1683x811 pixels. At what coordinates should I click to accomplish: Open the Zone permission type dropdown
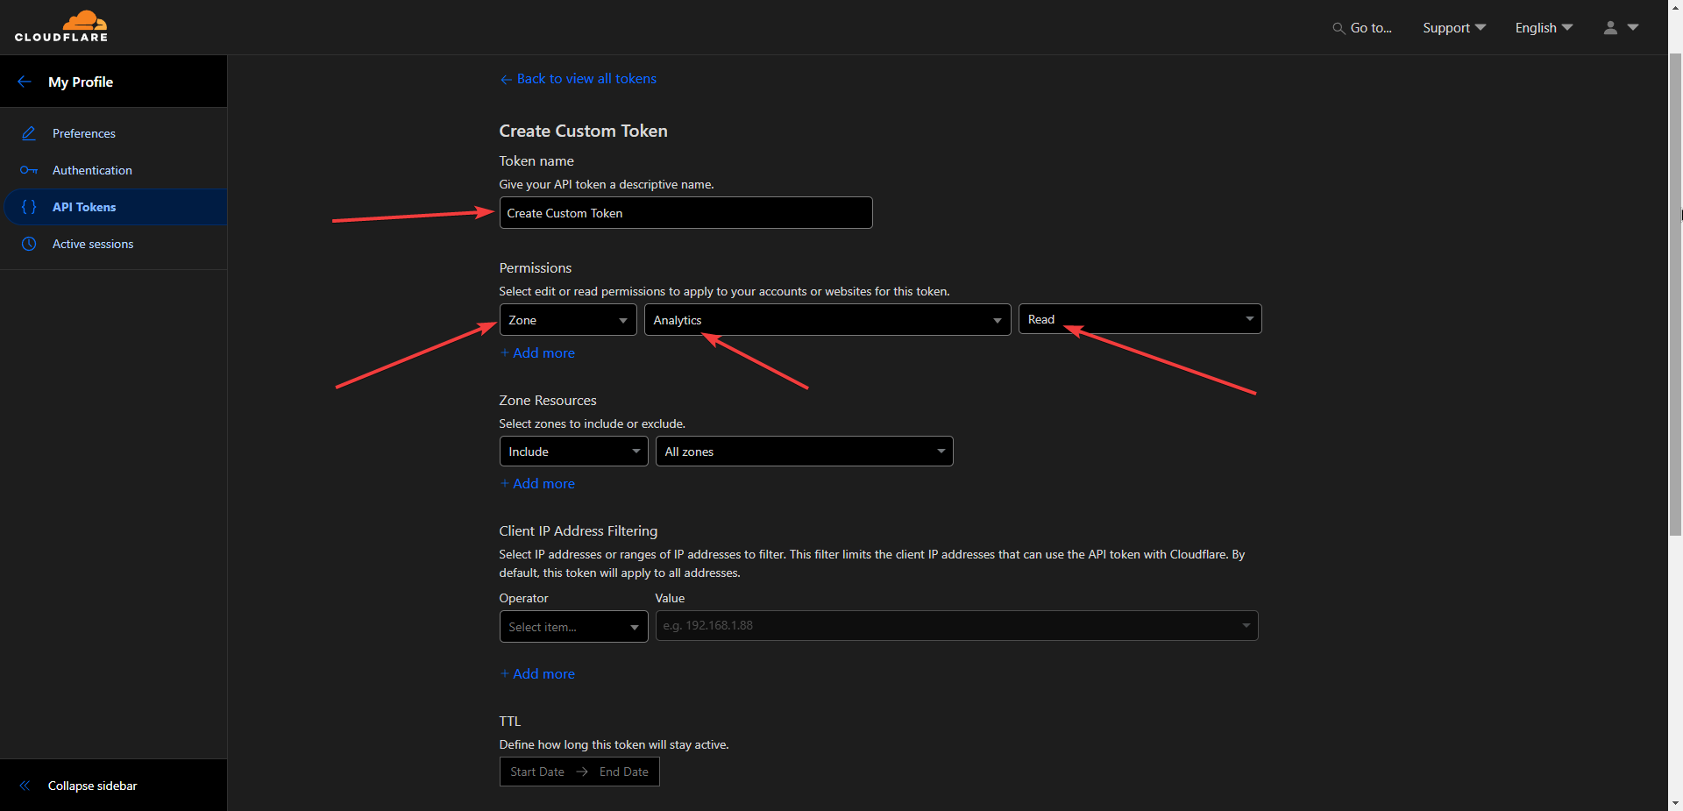[x=567, y=320]
